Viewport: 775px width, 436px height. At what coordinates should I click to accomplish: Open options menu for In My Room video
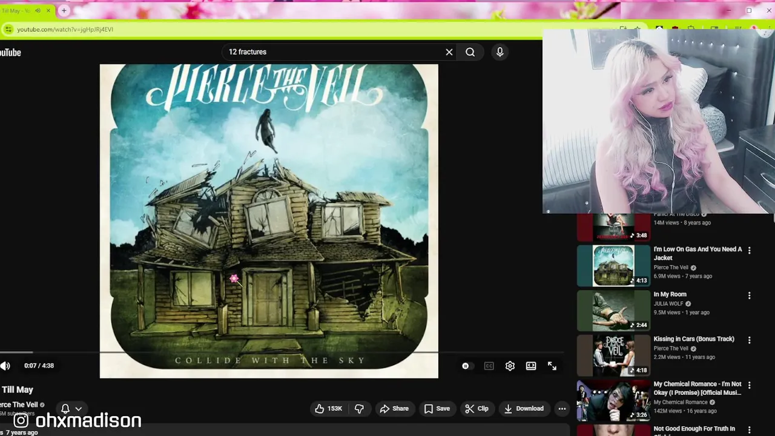tap(749, 296)
